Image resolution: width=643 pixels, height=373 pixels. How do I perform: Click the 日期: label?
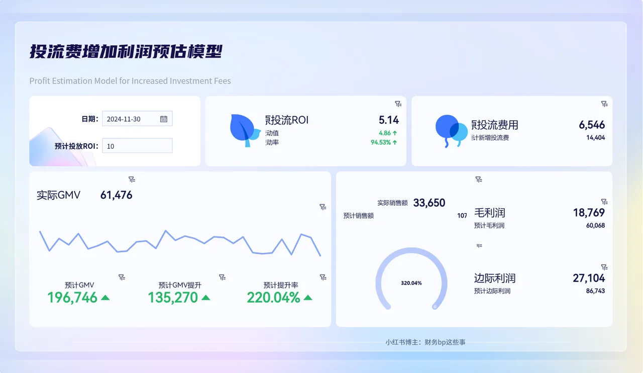pos(90,119)
